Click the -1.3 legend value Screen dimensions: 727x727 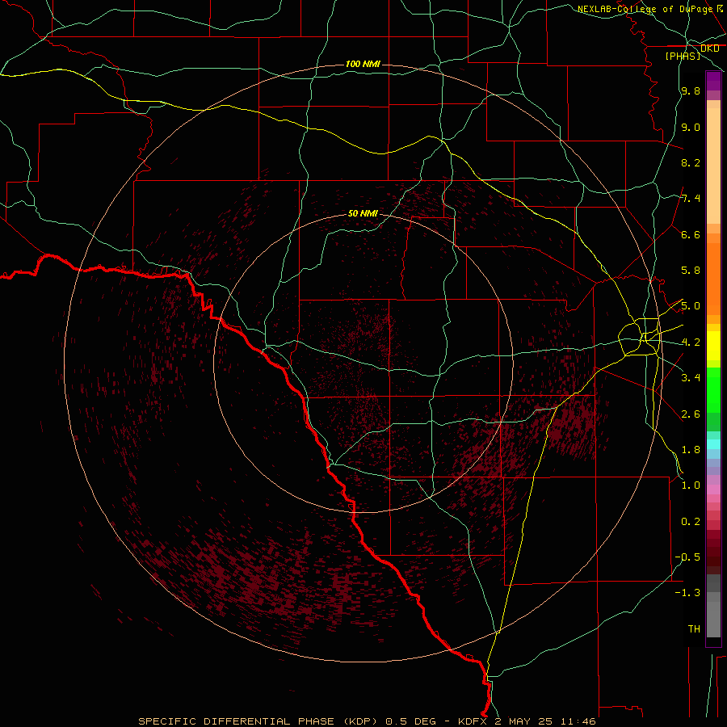coord(687,593)
